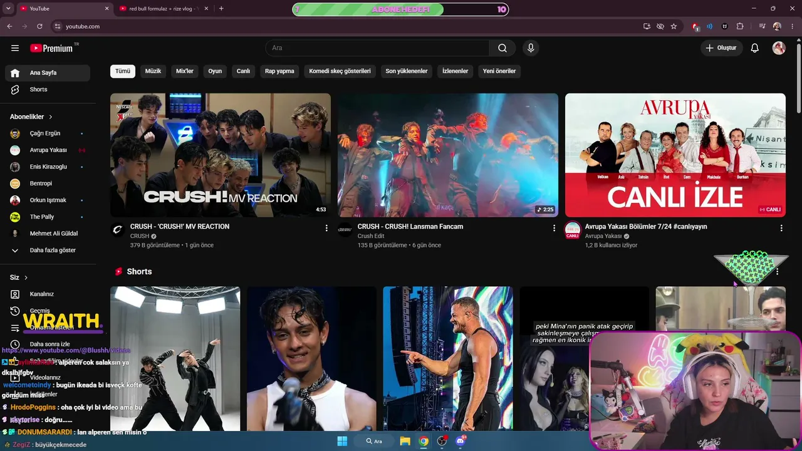Open YouTube notifications bell
This screenshot has width=802, height=451.
click(755, 48)
